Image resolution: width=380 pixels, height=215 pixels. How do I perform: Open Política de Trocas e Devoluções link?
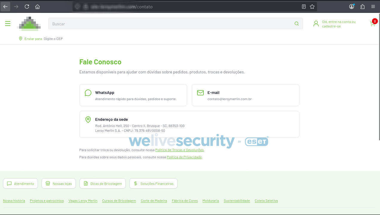[180, 150]
